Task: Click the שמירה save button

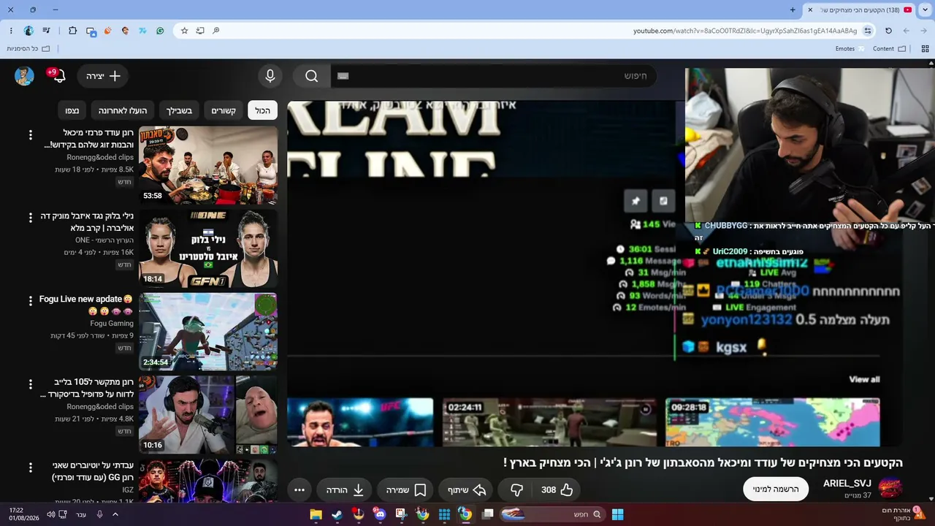Action: pos(406,490)
